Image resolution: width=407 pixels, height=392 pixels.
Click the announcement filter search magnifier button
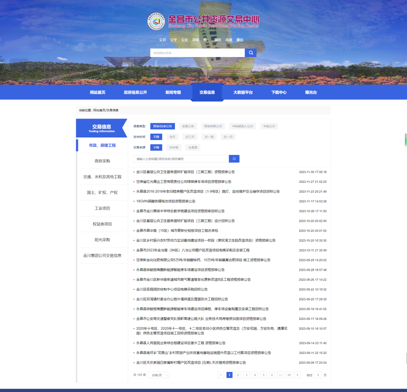pos(234,159)
